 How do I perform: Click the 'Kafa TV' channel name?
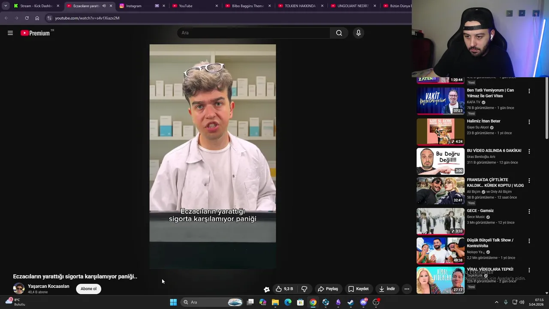tap(474, 102)
